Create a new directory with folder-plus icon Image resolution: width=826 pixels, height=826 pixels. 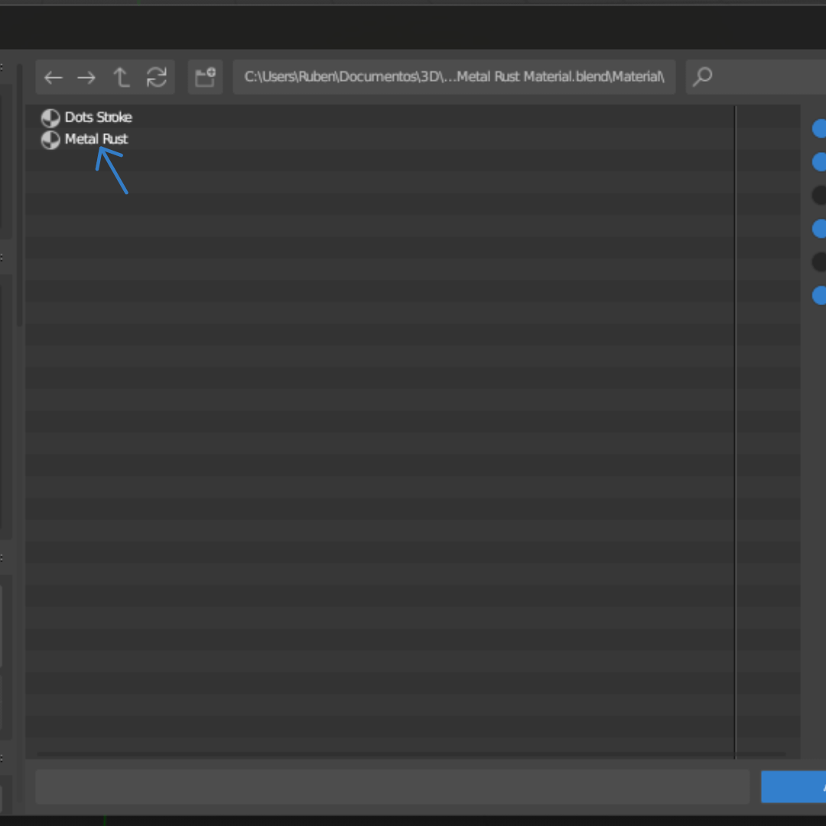205,77
